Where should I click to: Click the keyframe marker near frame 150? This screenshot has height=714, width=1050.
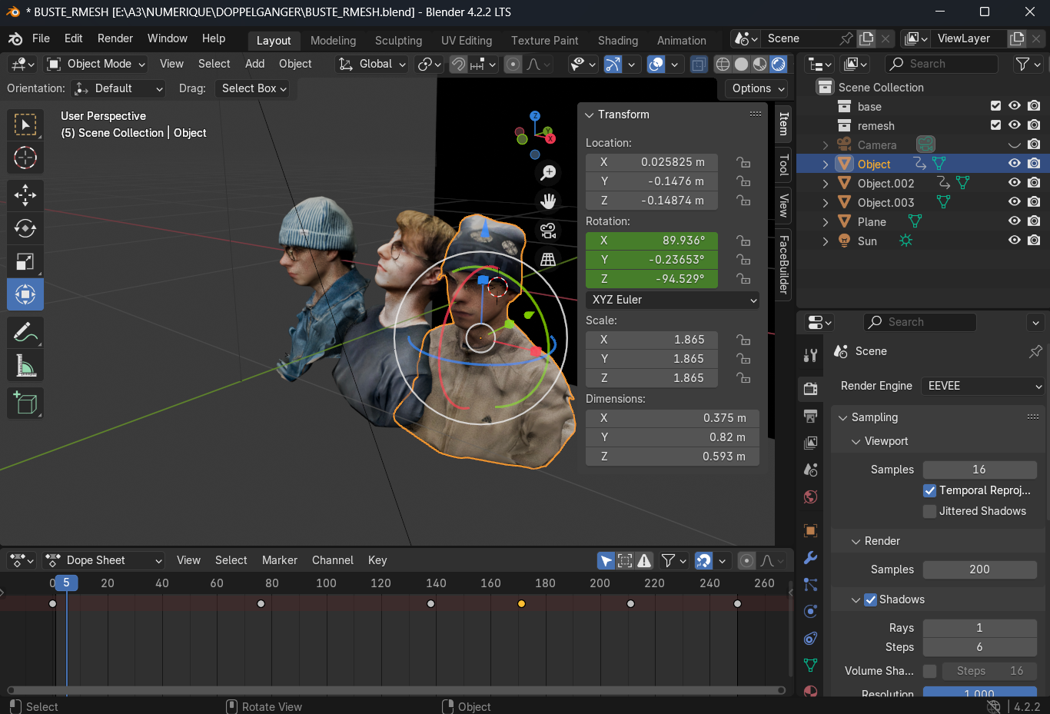[x=430, y=603]
